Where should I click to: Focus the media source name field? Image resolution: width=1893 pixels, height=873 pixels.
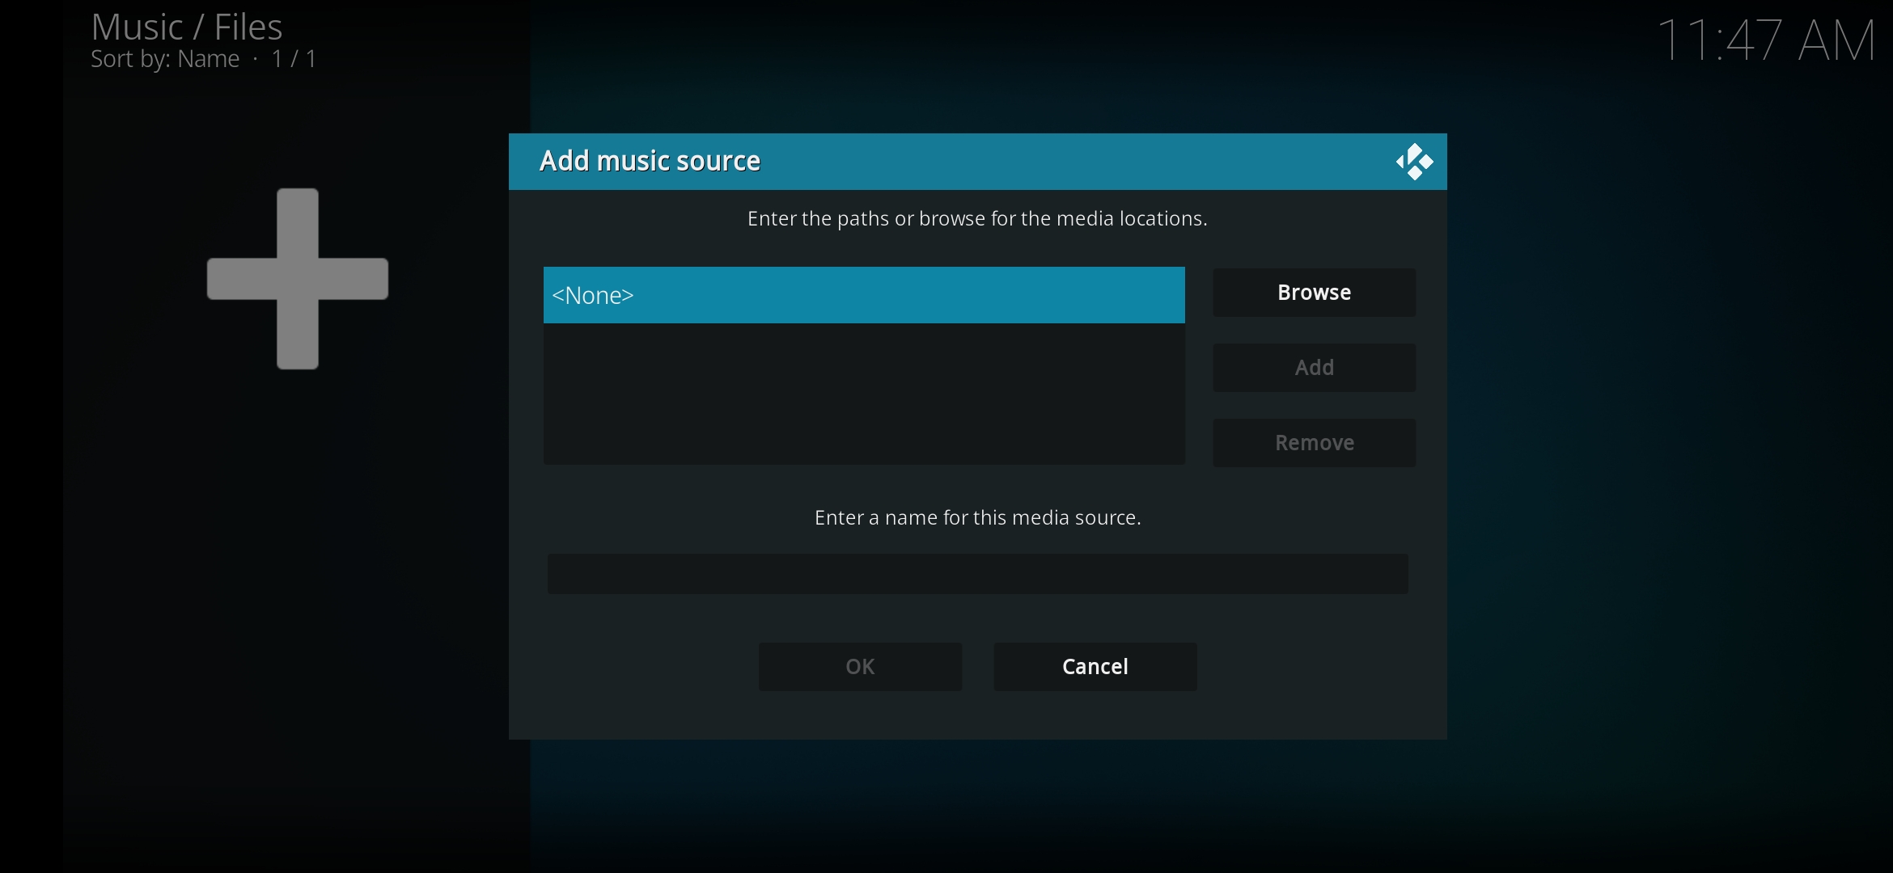coord(977,574)
